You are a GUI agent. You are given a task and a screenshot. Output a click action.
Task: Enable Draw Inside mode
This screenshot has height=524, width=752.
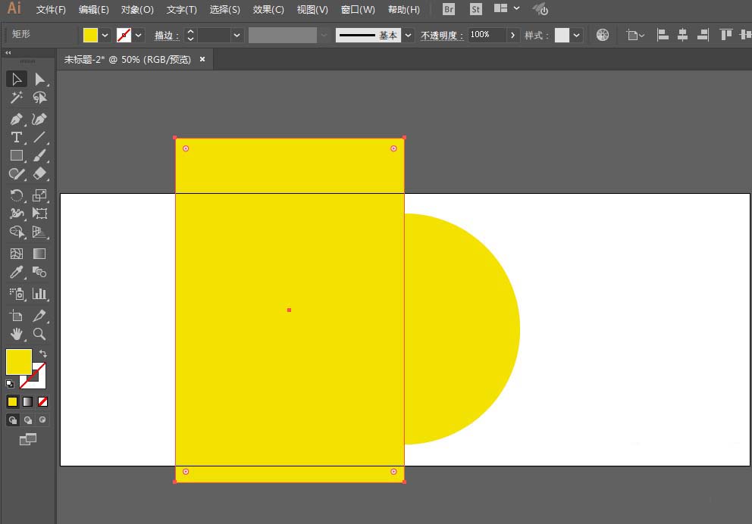tap(42, 420)
